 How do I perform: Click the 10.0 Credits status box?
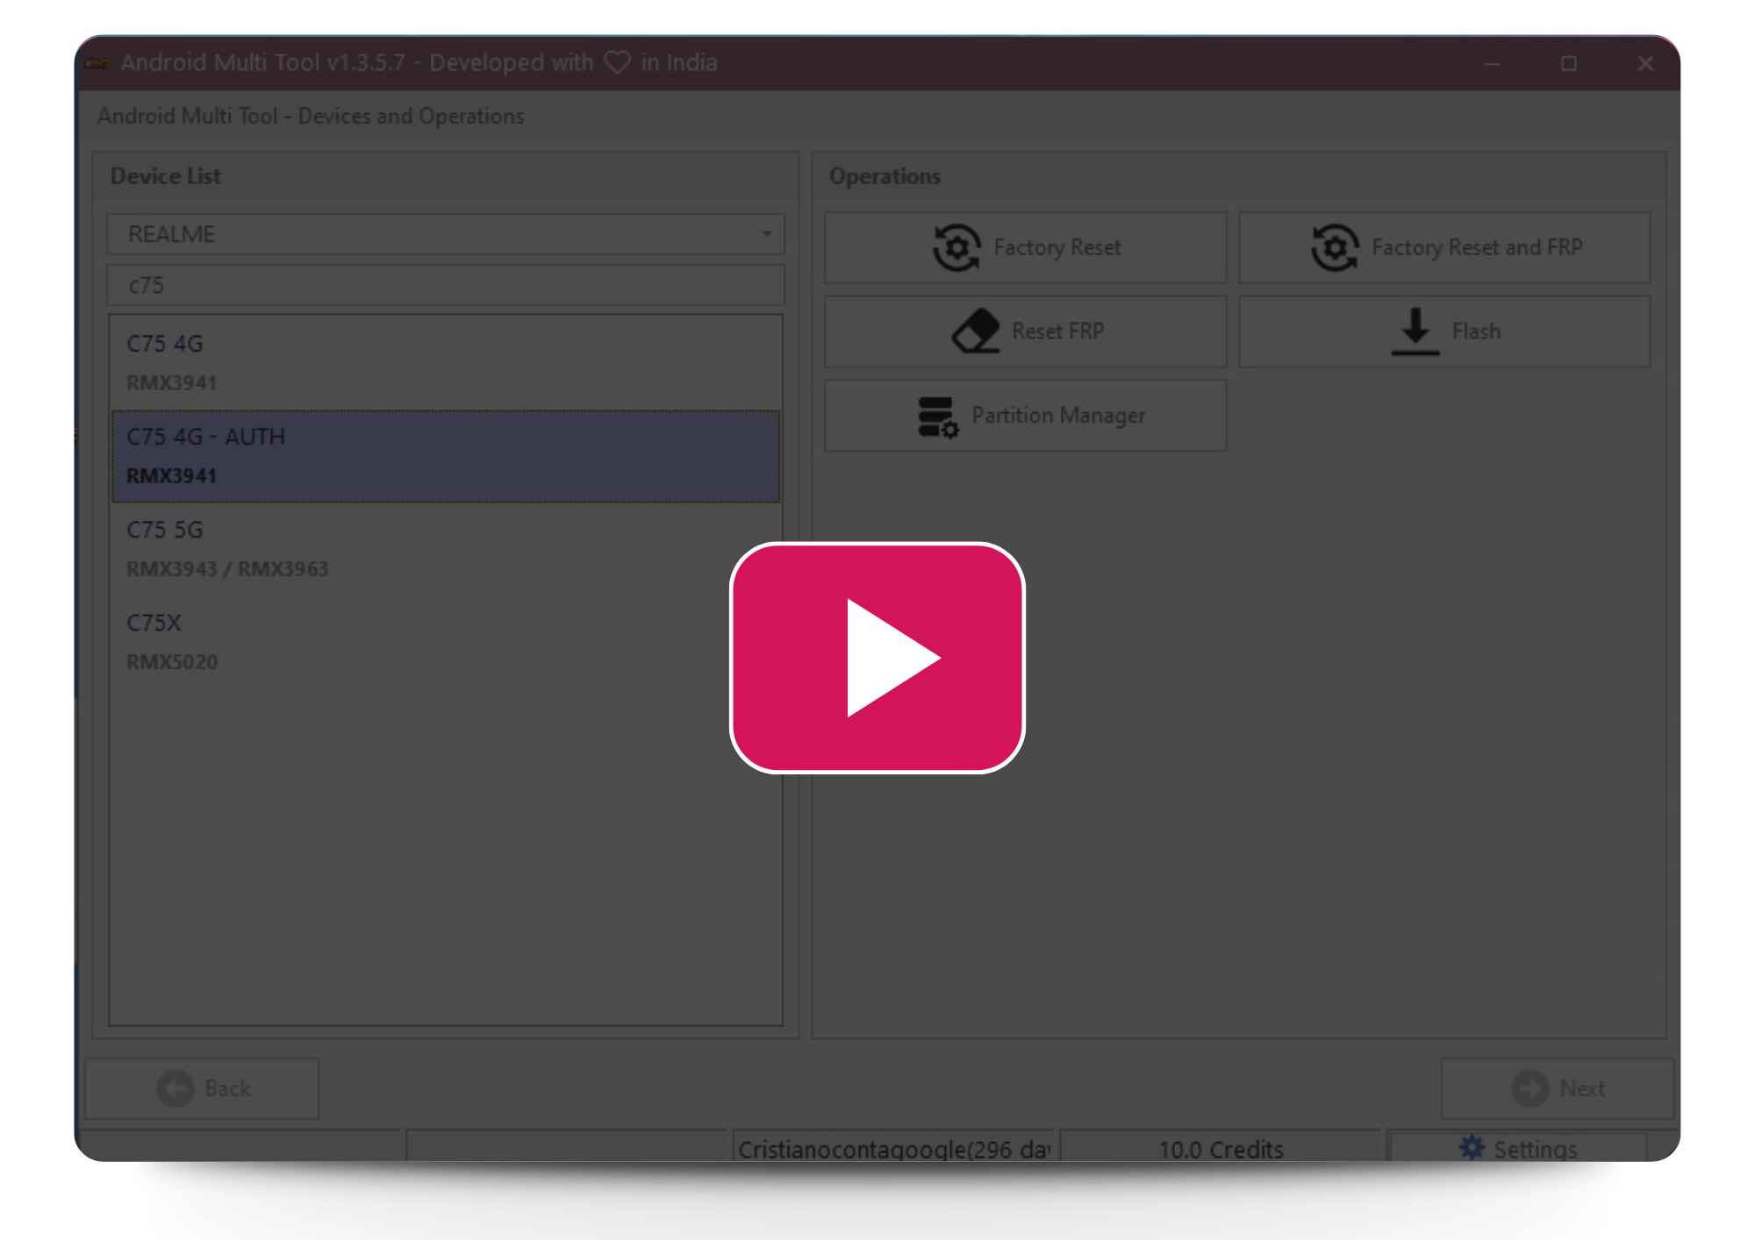point(1220,1148)
